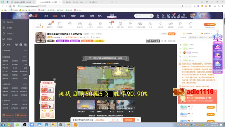Click the Douyu logo in header
Image resolution: width=225 pixels, height=127 pixels.
[x=33, y=16]
